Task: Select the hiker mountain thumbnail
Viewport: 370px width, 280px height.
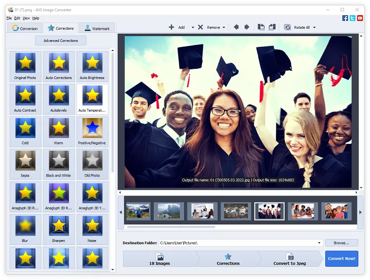Action: click(138, 211)
